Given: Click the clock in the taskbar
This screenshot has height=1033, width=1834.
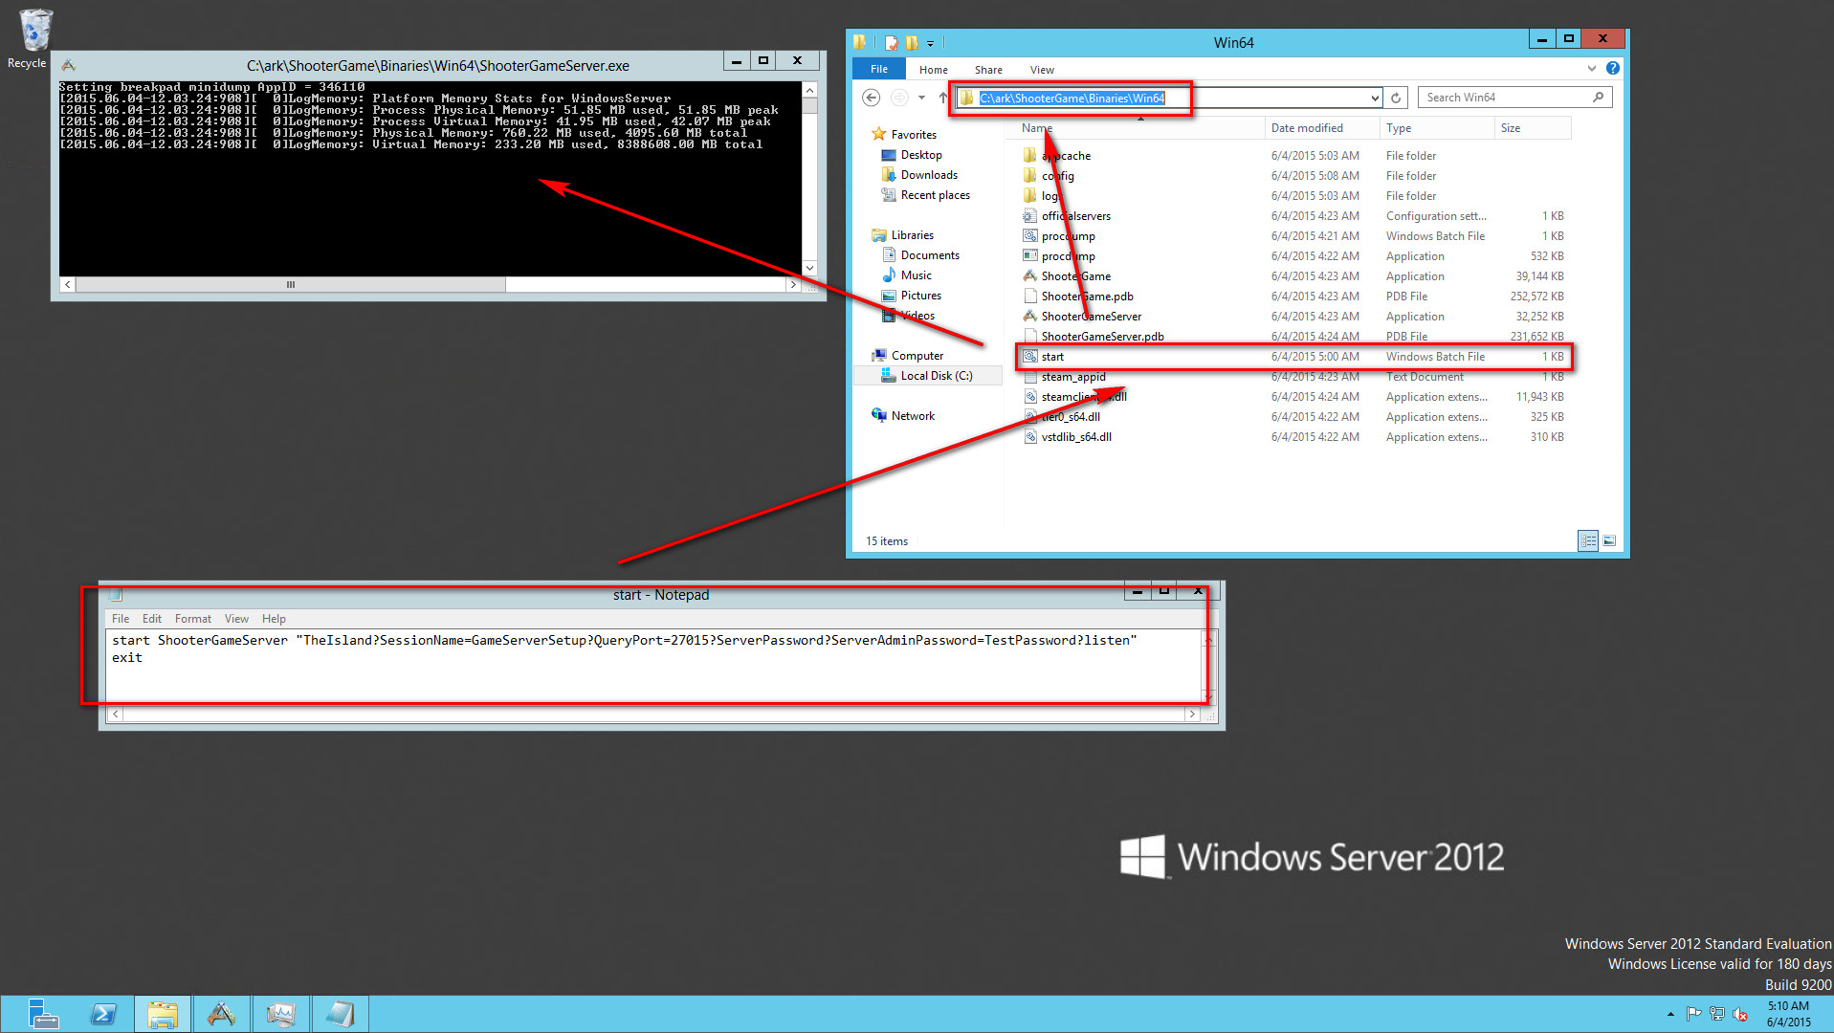Looking at the screenshot, I should point(1789,1014).
